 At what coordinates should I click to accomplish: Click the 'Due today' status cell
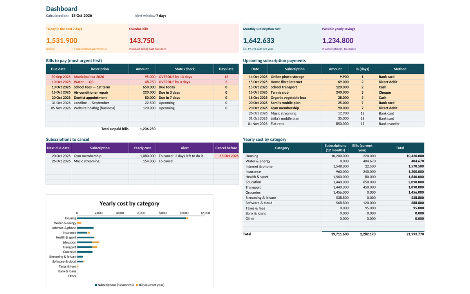click(185, 87)
